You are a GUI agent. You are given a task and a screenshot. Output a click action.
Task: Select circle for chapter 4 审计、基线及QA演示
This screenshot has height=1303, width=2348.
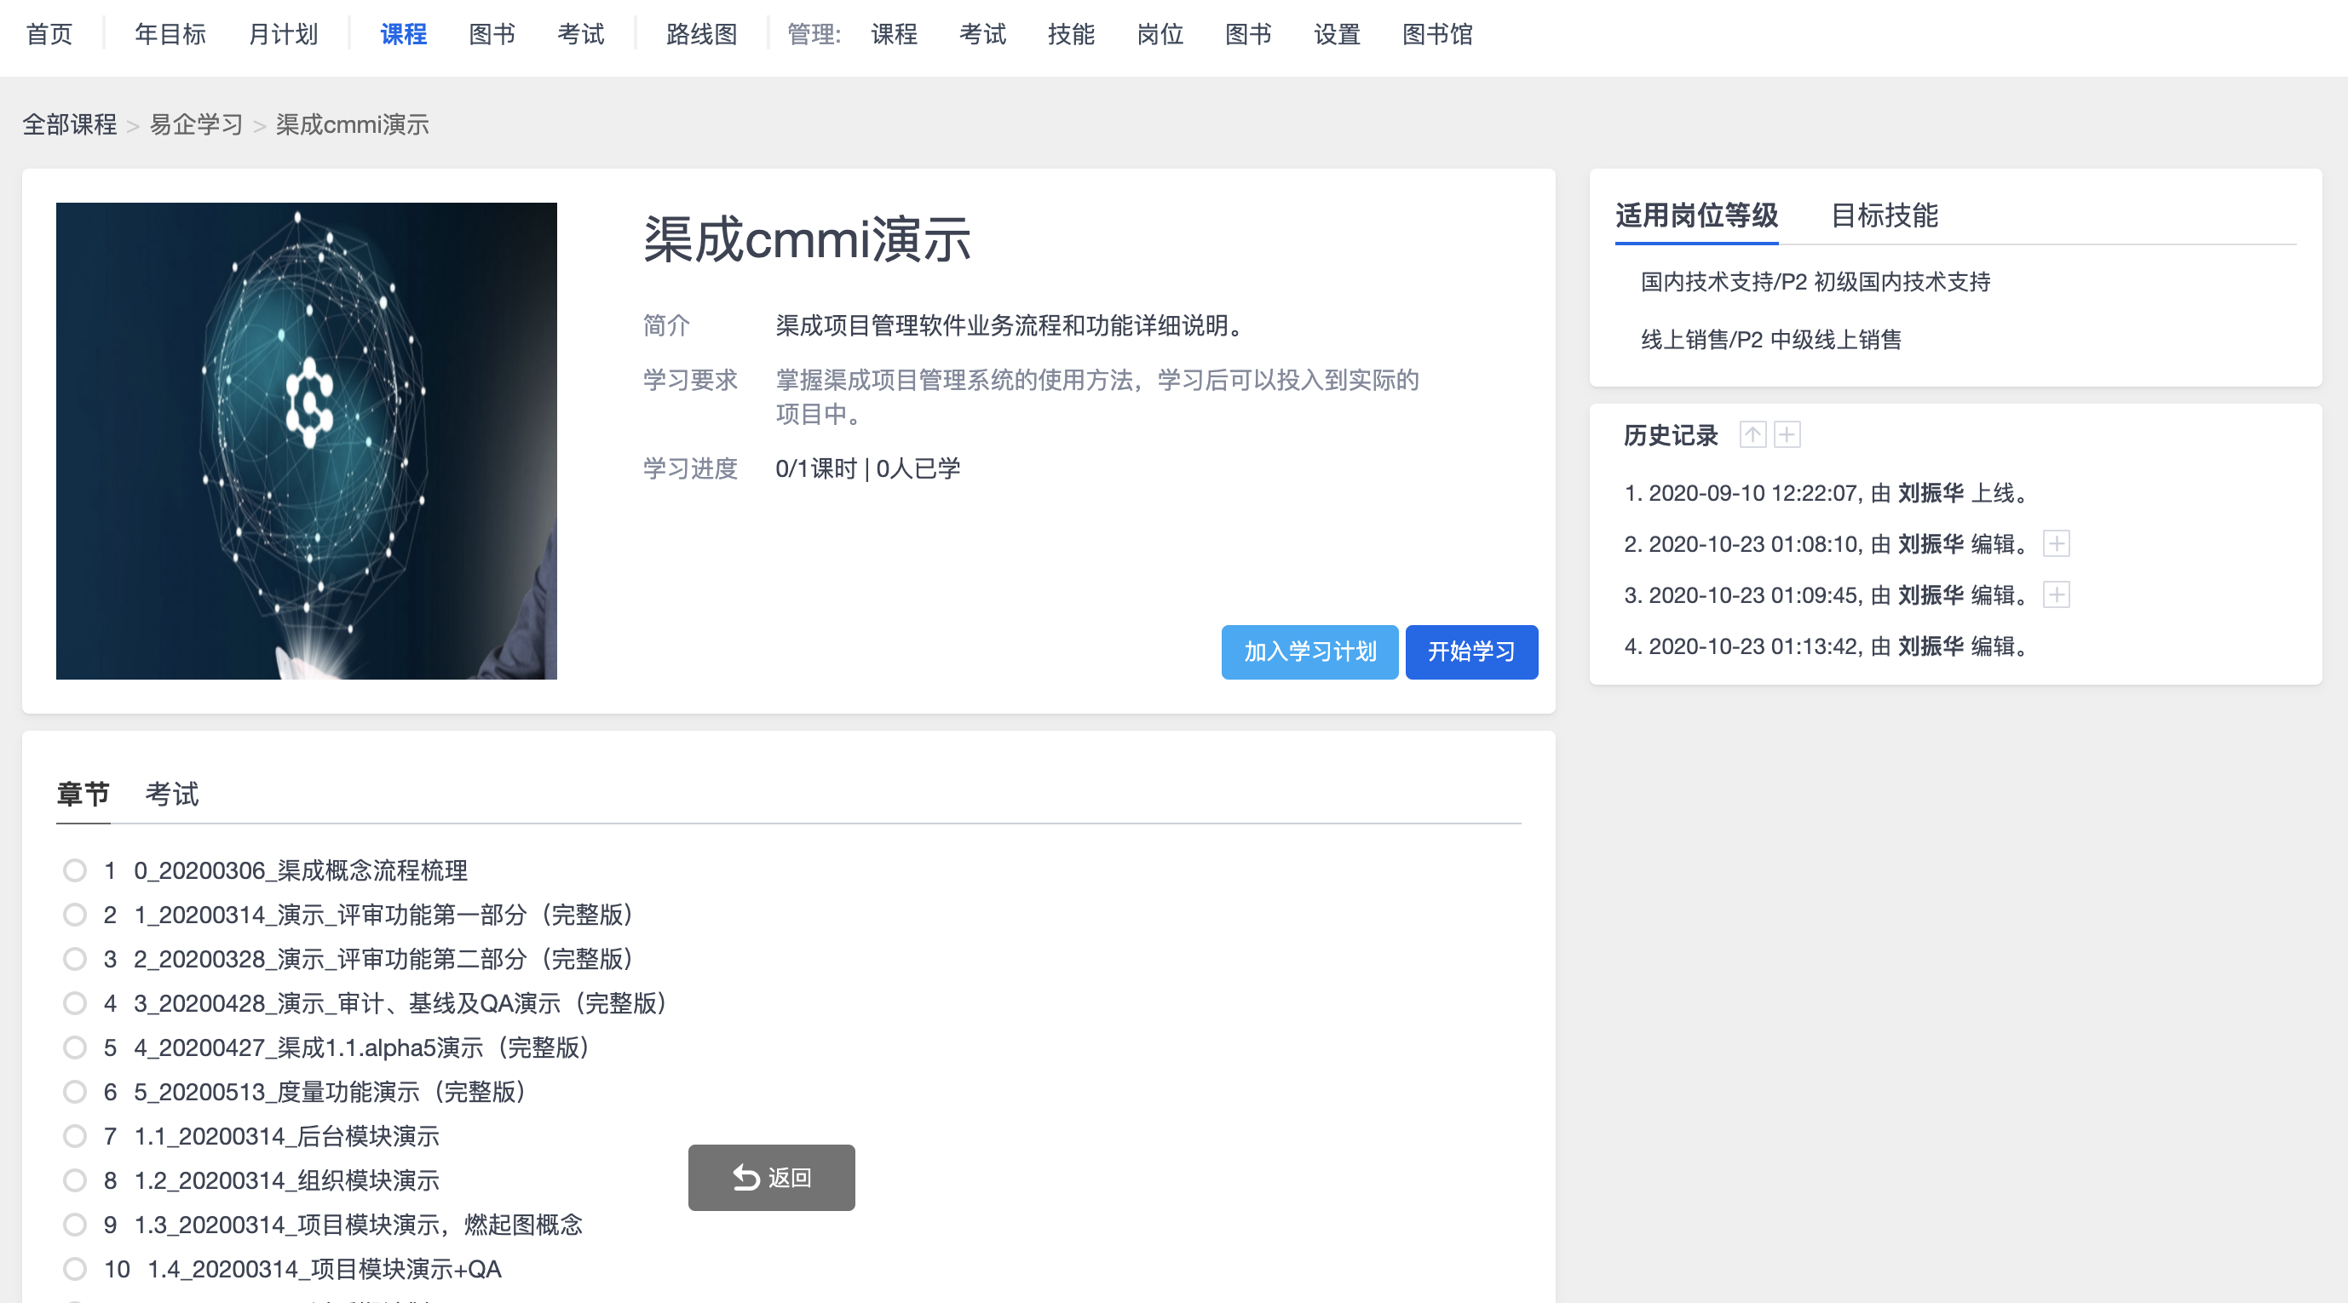tap(75, 1003)
